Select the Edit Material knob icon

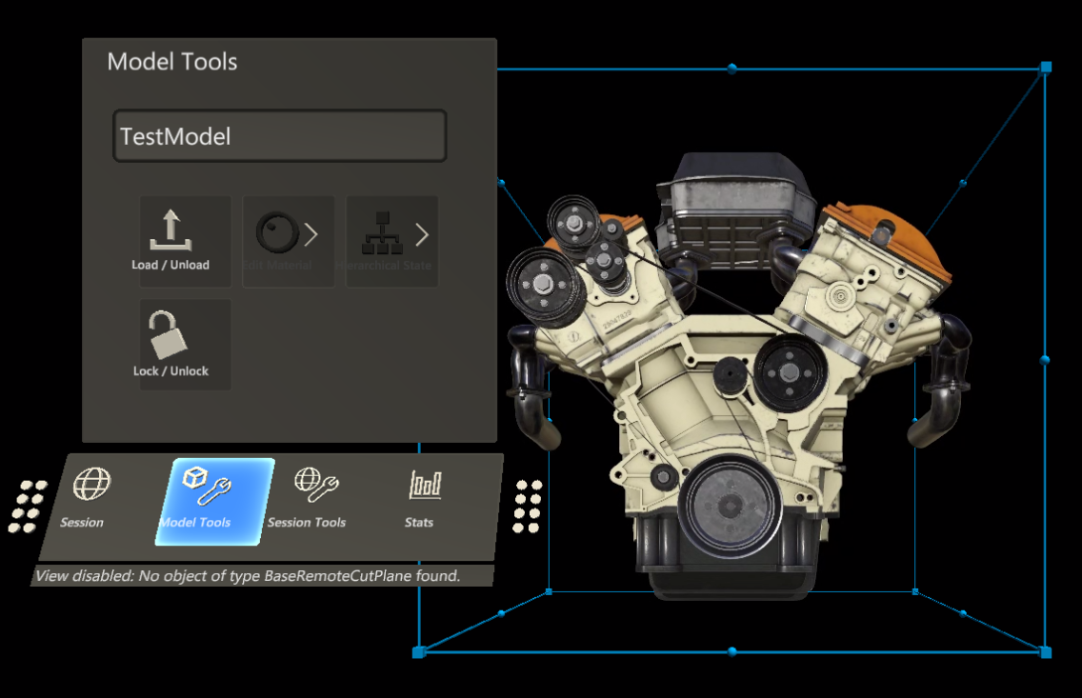(x=276, y=231)
